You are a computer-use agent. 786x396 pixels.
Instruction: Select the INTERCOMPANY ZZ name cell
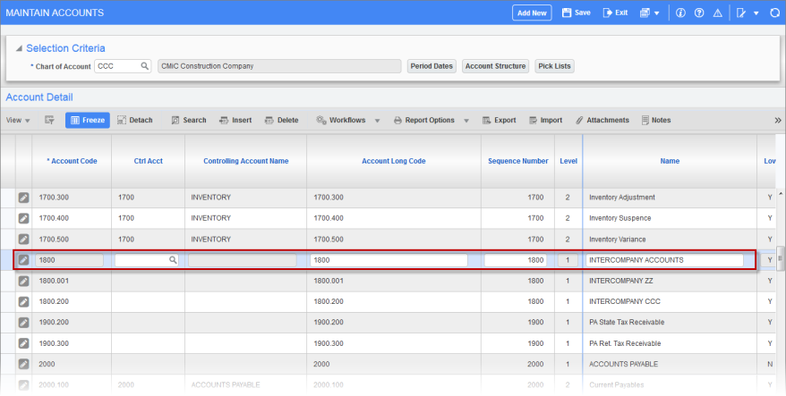670,281
